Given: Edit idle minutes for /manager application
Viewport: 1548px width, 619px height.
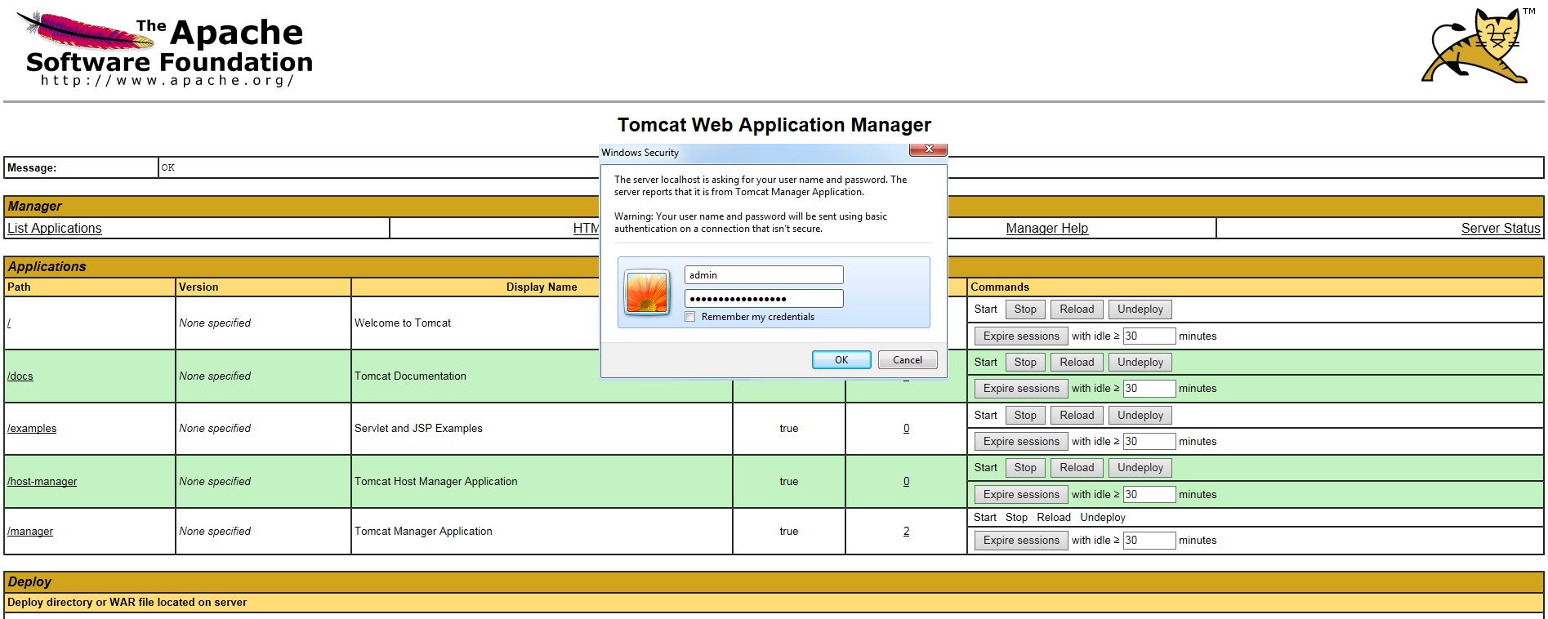Looking at the screenshot, I should pyautogui.click(x=1149, y=541).
